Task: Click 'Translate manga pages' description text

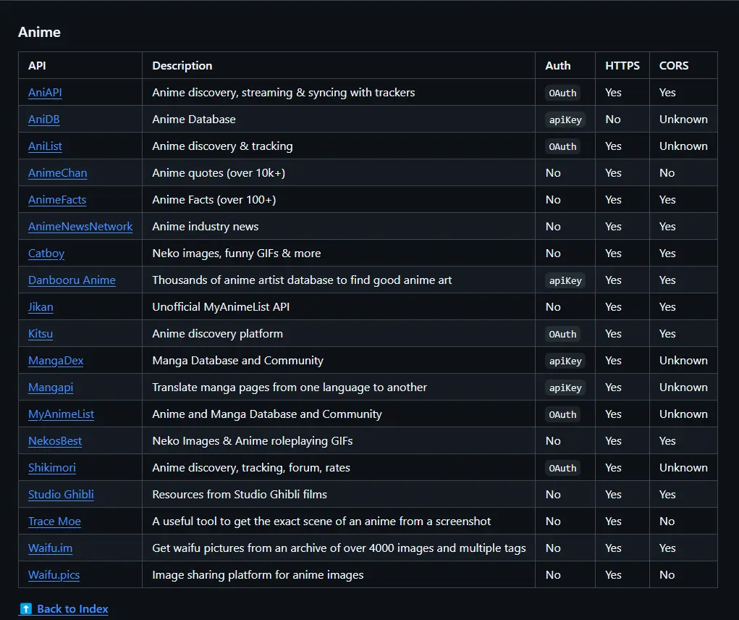Action: point(290,387)
